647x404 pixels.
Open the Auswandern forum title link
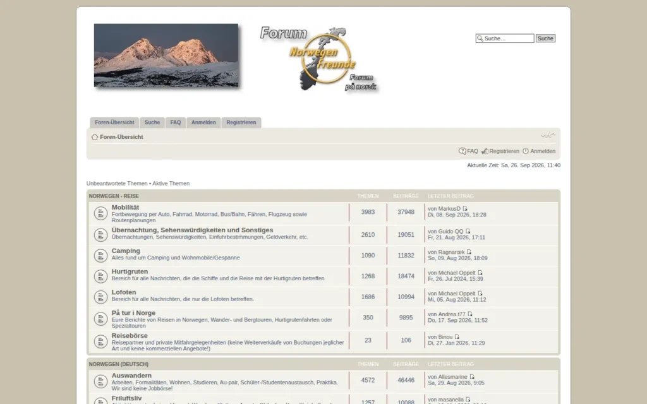[131, 376]
